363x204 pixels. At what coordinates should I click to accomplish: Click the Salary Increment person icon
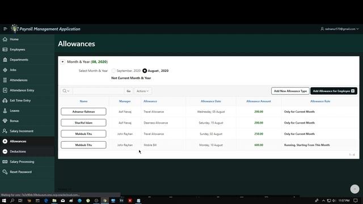(5, 131)
